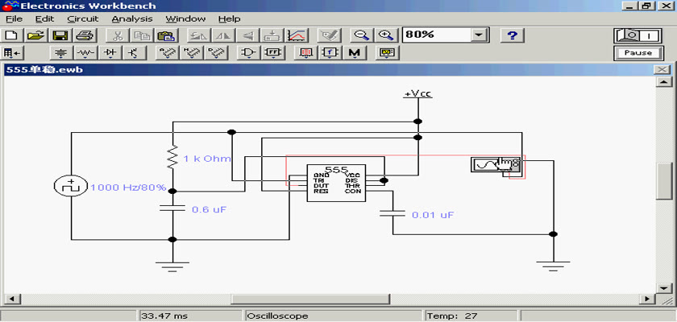Click the Flip Vertical icon
The image size is (677, 322).
[x=247, y=35]
